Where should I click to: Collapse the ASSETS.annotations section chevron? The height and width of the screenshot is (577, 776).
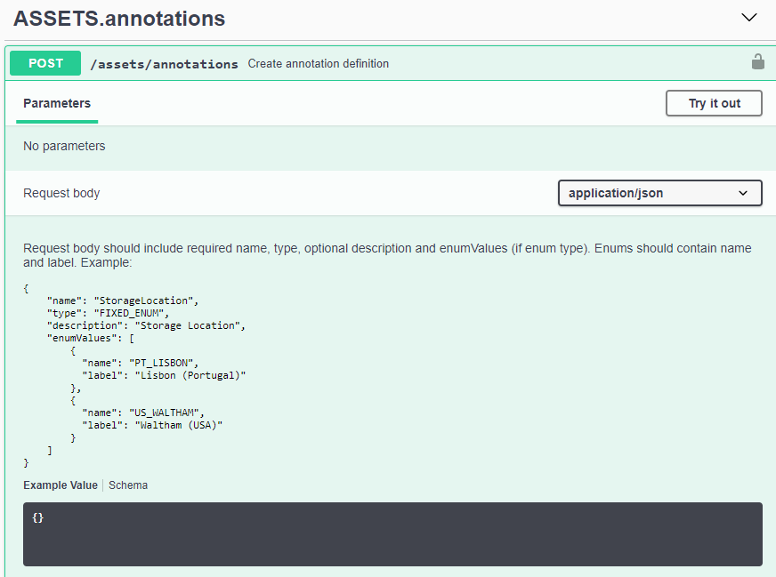[749, 18]
